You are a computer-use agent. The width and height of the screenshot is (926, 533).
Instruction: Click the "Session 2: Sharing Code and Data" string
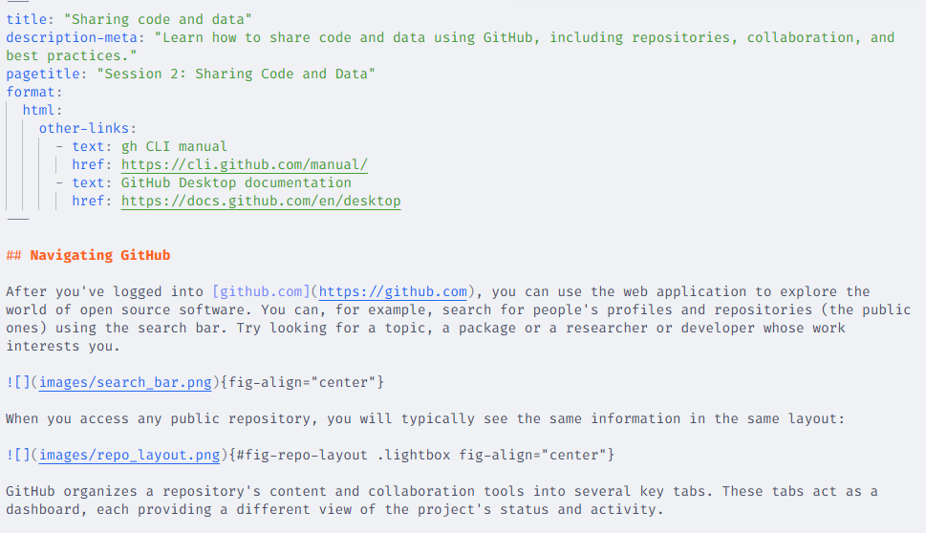point(236,74)
